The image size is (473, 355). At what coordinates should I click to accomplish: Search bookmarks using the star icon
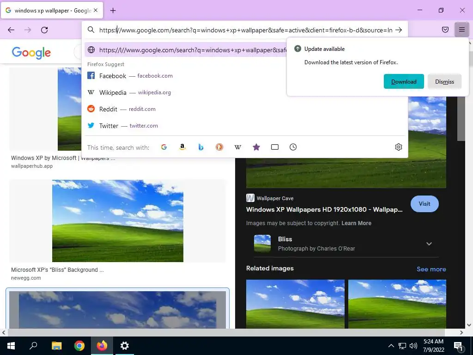tap(256, 147)
